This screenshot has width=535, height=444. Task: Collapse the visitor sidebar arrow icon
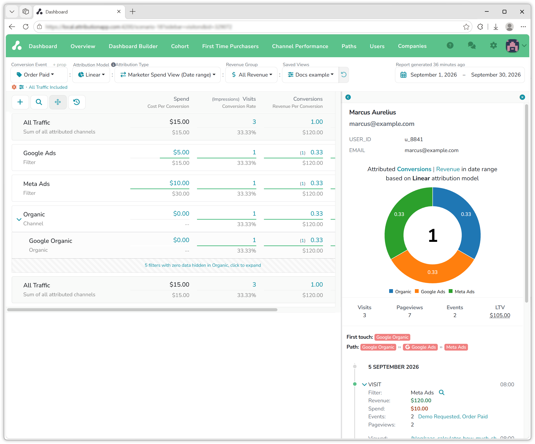[x=348, y=97]
